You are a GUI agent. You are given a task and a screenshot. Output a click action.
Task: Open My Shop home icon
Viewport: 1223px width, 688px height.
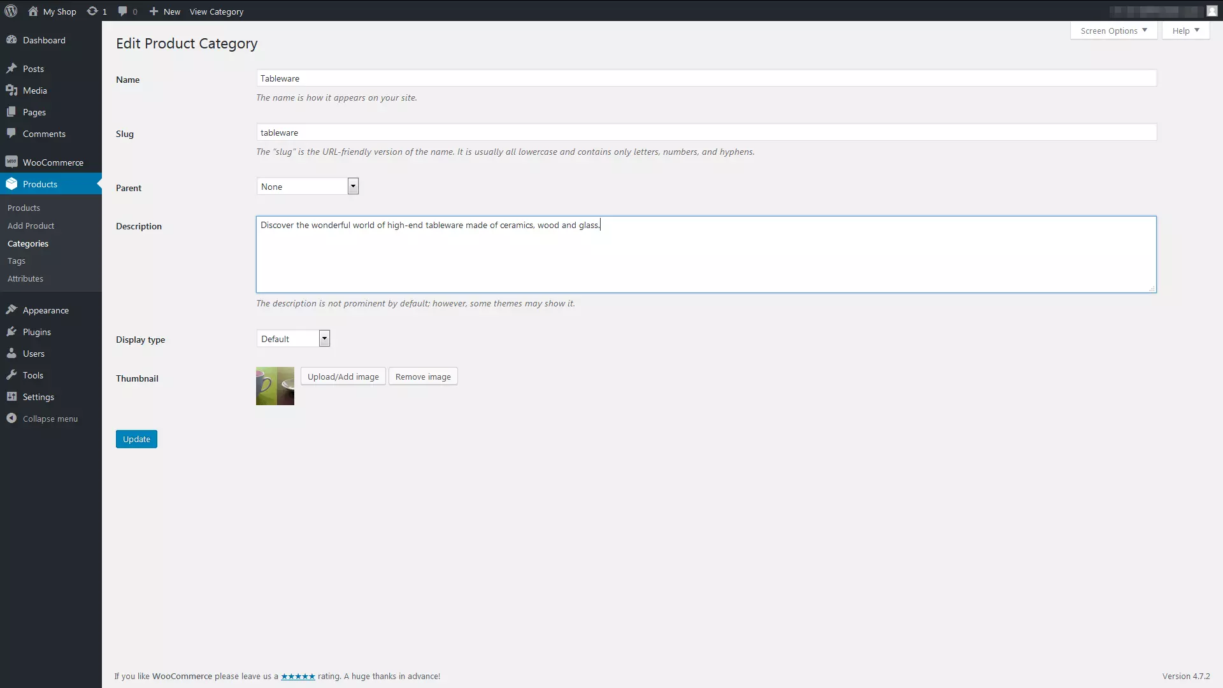[33, 11]
